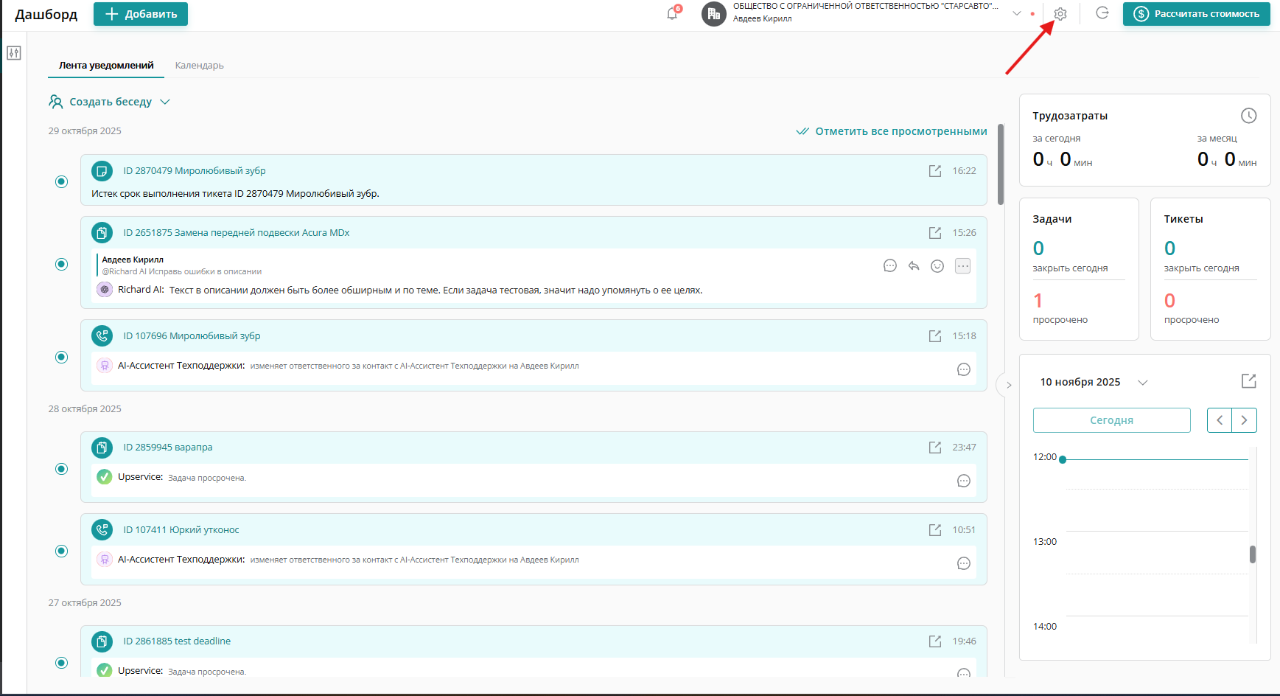Open ticket 2870479 in new window
The height and width of the screenshot is (696, 1280).
point(935,171)
